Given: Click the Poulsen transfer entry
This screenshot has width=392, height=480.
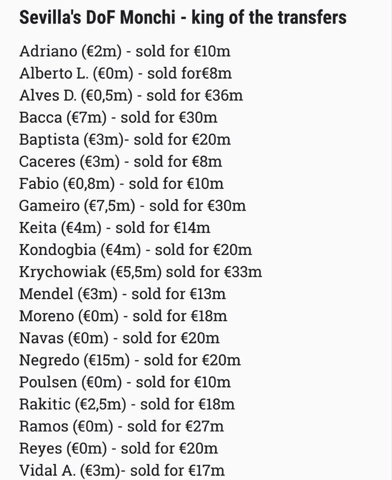Looking at the screenshot, I should point(124,381).
